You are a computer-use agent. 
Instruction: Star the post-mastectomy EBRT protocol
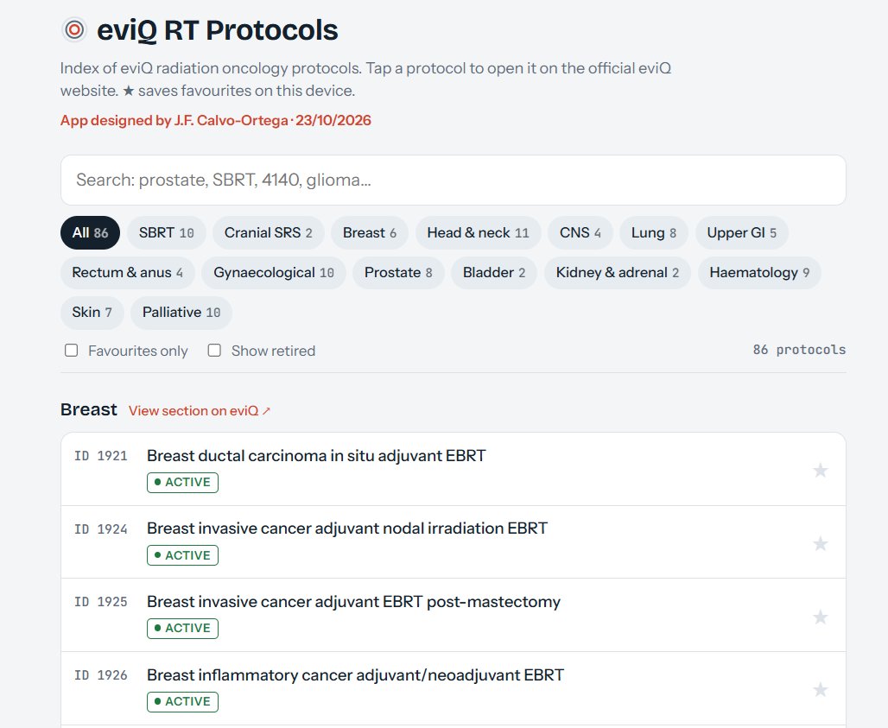click(820, 617)
